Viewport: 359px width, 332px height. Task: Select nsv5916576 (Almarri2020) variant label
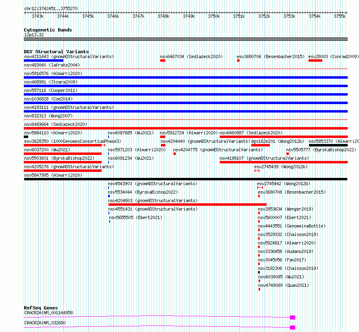[x=53, y=73]
